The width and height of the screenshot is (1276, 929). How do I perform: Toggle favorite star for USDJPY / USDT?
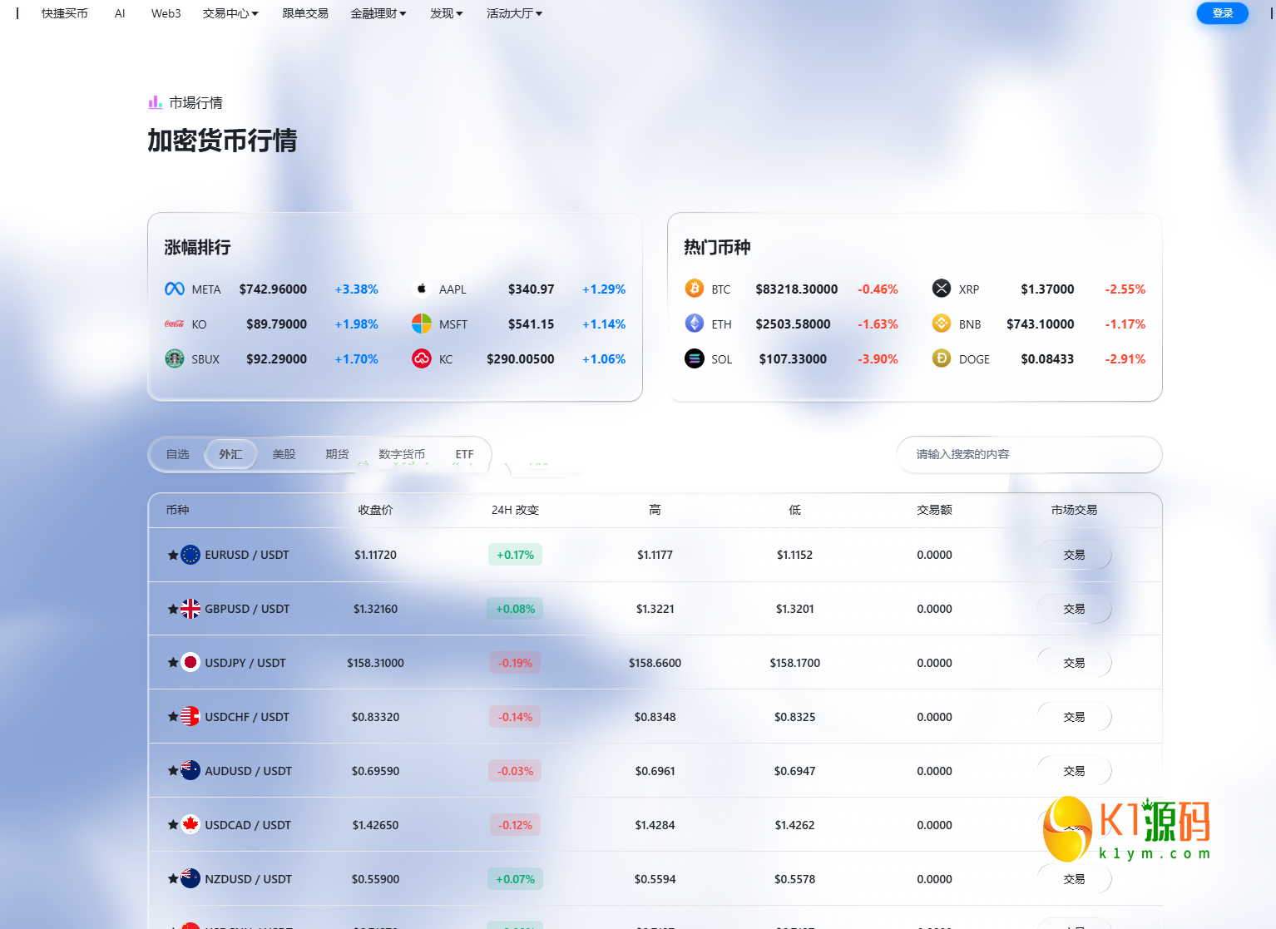coord(173,663)
